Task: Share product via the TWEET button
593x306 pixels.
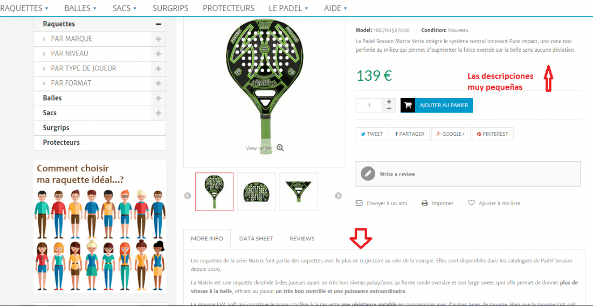Action: pyautogui.click(x=372, y=134)
